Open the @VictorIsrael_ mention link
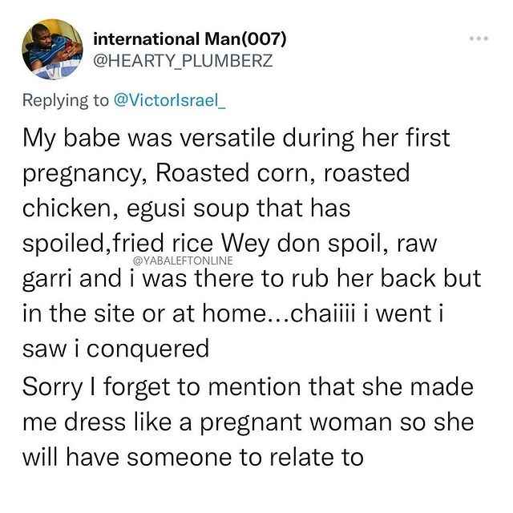Image resolution: width=513 pixels, height=513 pixels. tap(169, 99)
